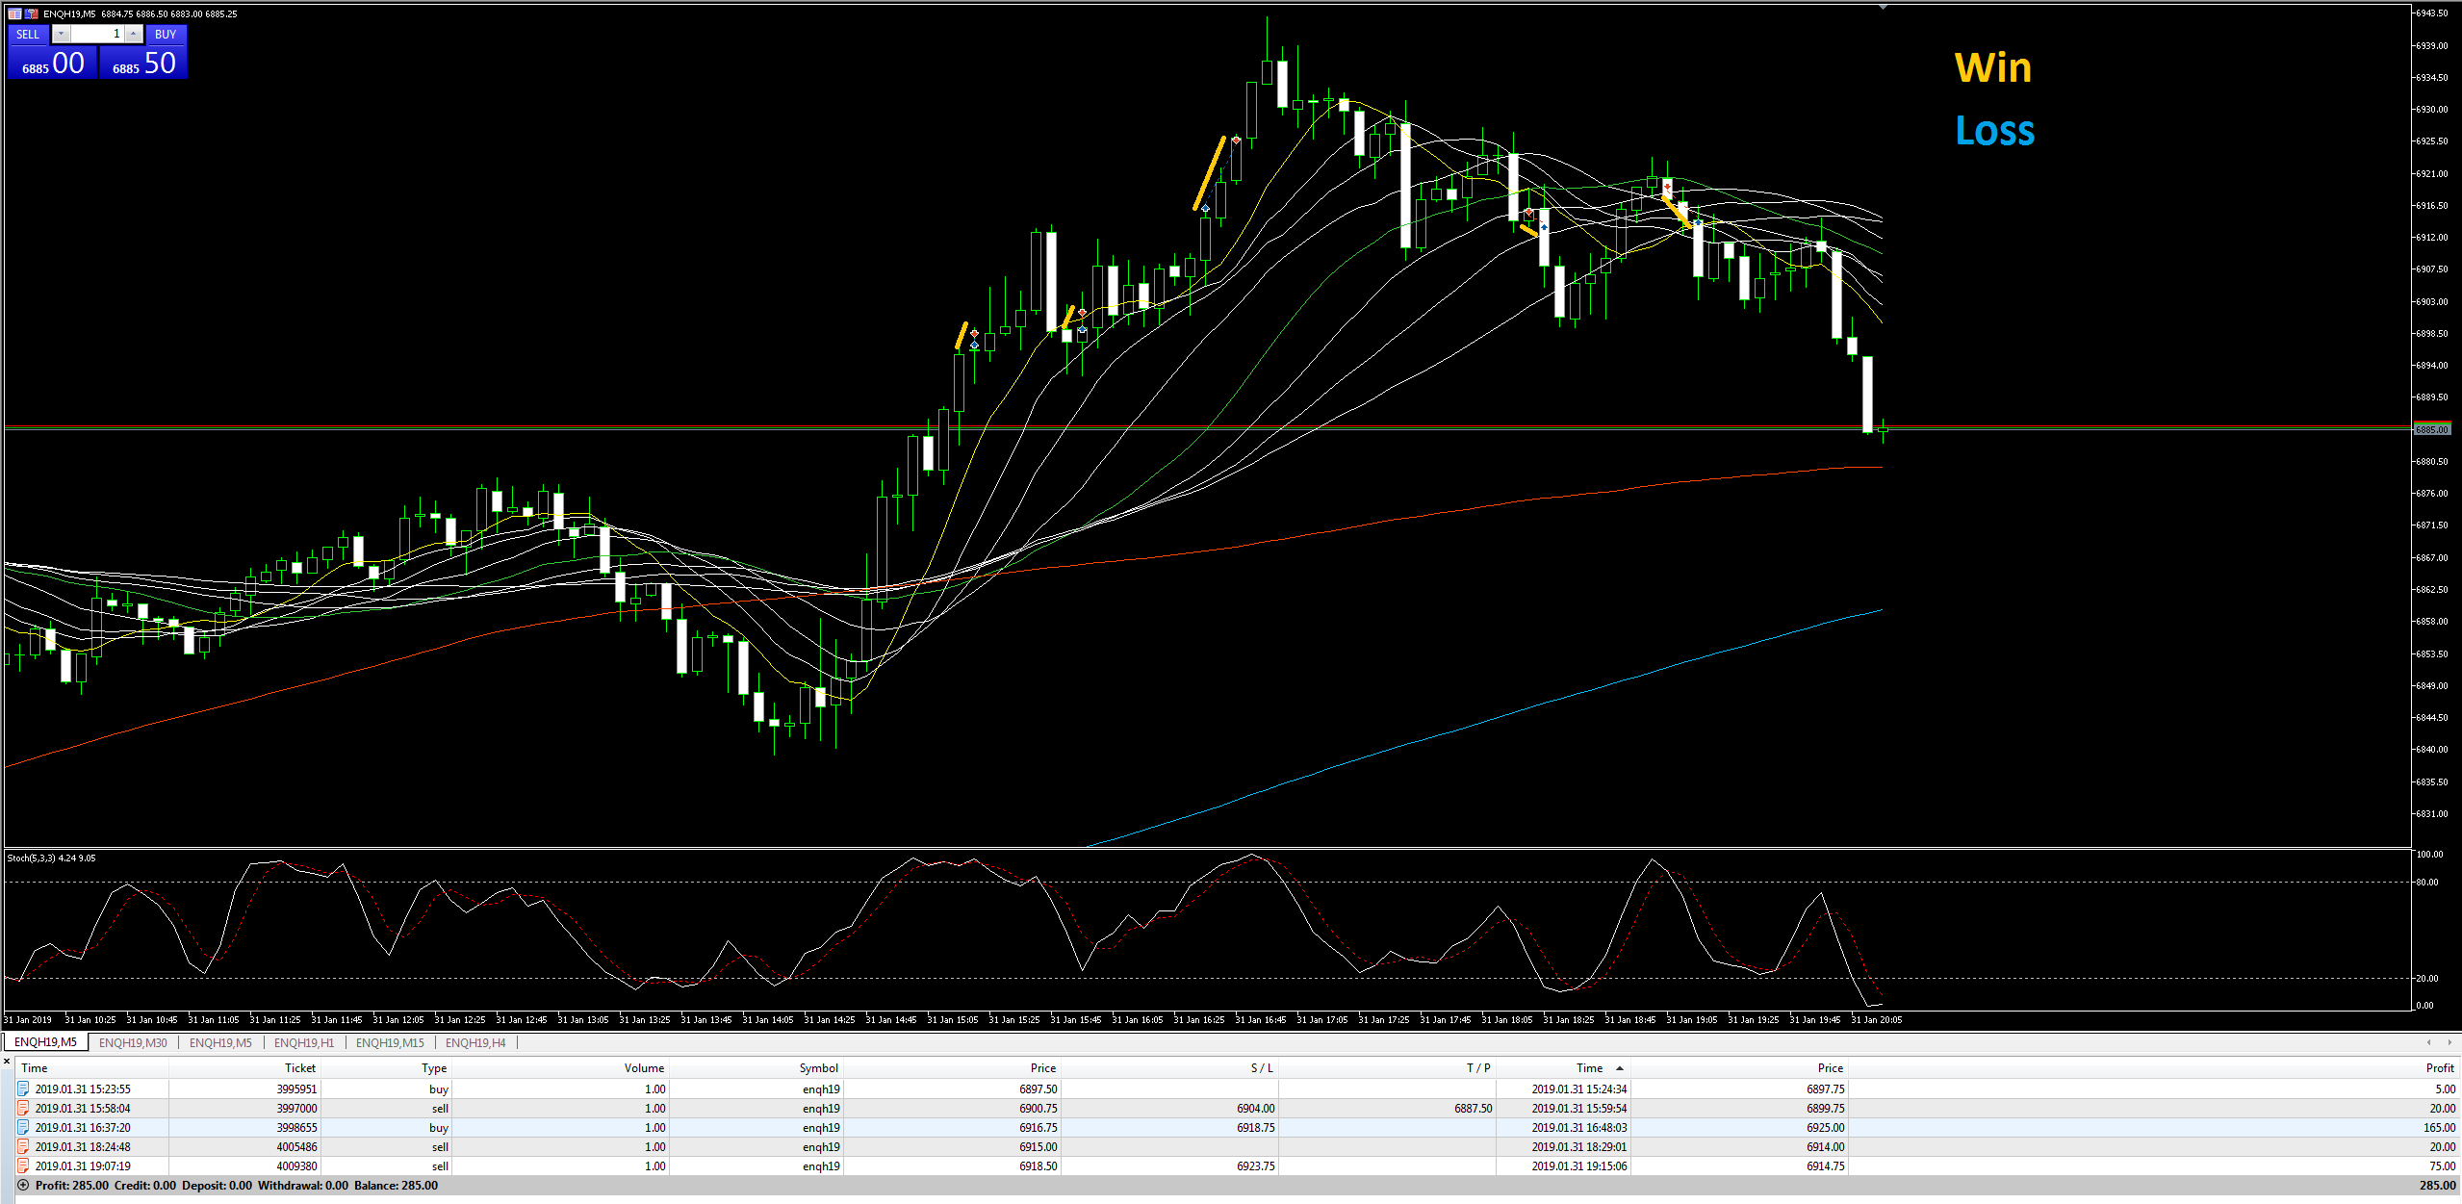Click the chart shift triangle marker
This screenshot has height=1204, width=2462.
click(1883, 8)
